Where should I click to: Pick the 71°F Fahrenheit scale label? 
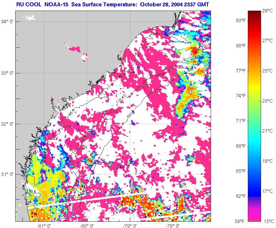(x=241, y=121)
